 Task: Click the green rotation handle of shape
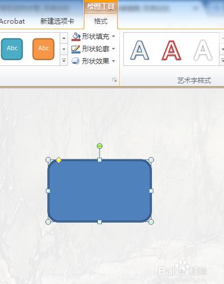click(x=100, y=146)
